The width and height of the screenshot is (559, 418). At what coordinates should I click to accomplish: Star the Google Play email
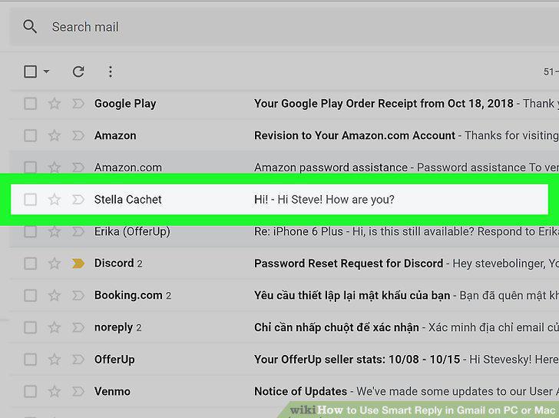tap(55, 104)
